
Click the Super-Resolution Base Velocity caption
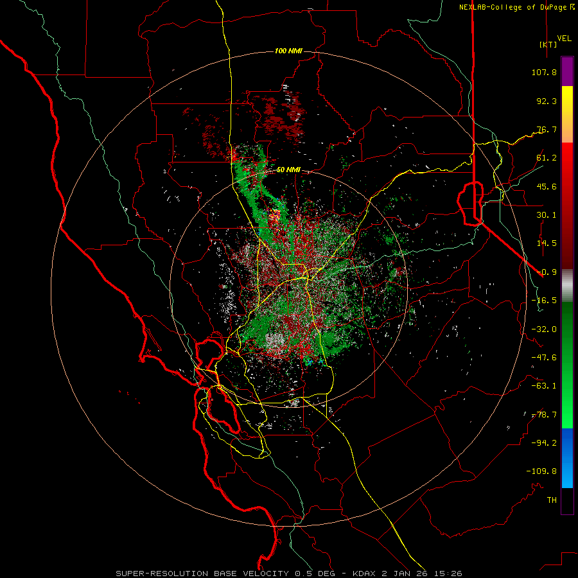click(x=288, y=574)
